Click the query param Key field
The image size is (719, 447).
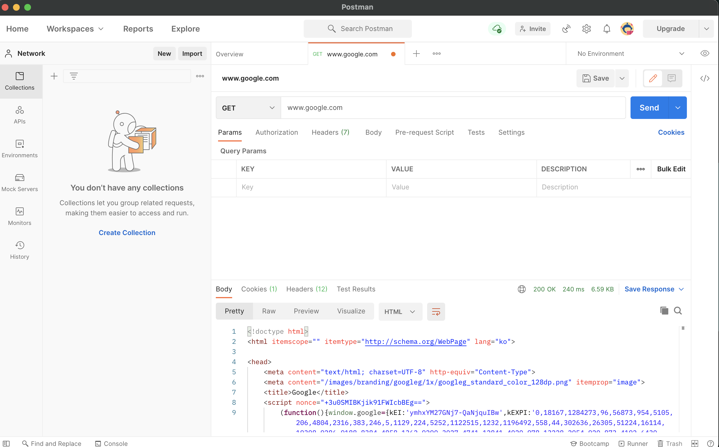(311, 187)
